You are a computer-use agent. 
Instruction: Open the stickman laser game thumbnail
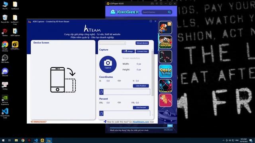pyautogui.click(x=165, y=86)
